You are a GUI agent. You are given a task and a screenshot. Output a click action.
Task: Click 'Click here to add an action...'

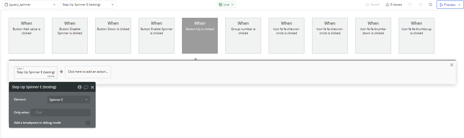point(88,72)
